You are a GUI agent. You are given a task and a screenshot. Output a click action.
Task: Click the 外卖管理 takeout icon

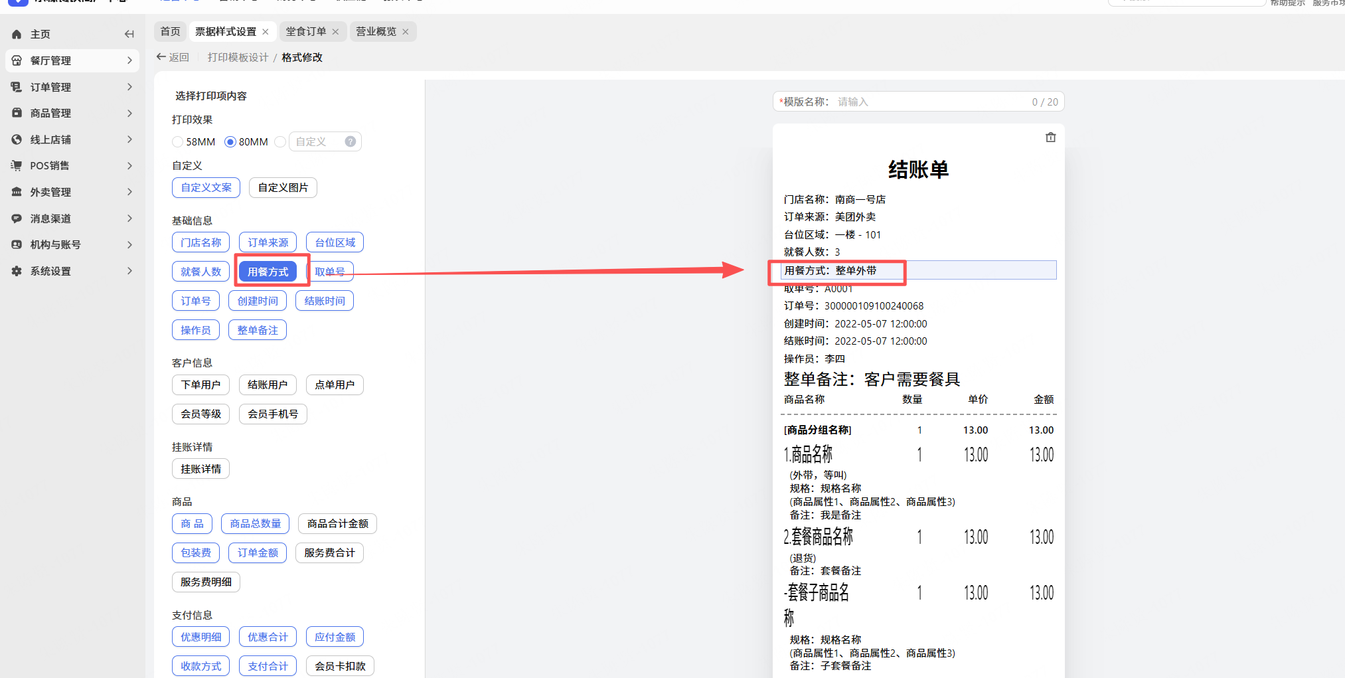click(17, 192)
